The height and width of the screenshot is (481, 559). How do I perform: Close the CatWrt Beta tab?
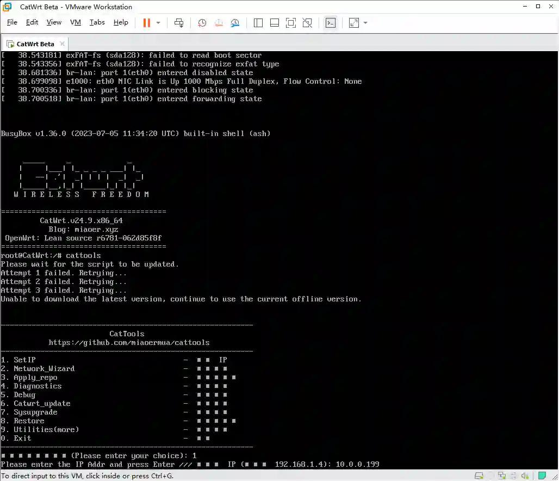pos(63,44)
